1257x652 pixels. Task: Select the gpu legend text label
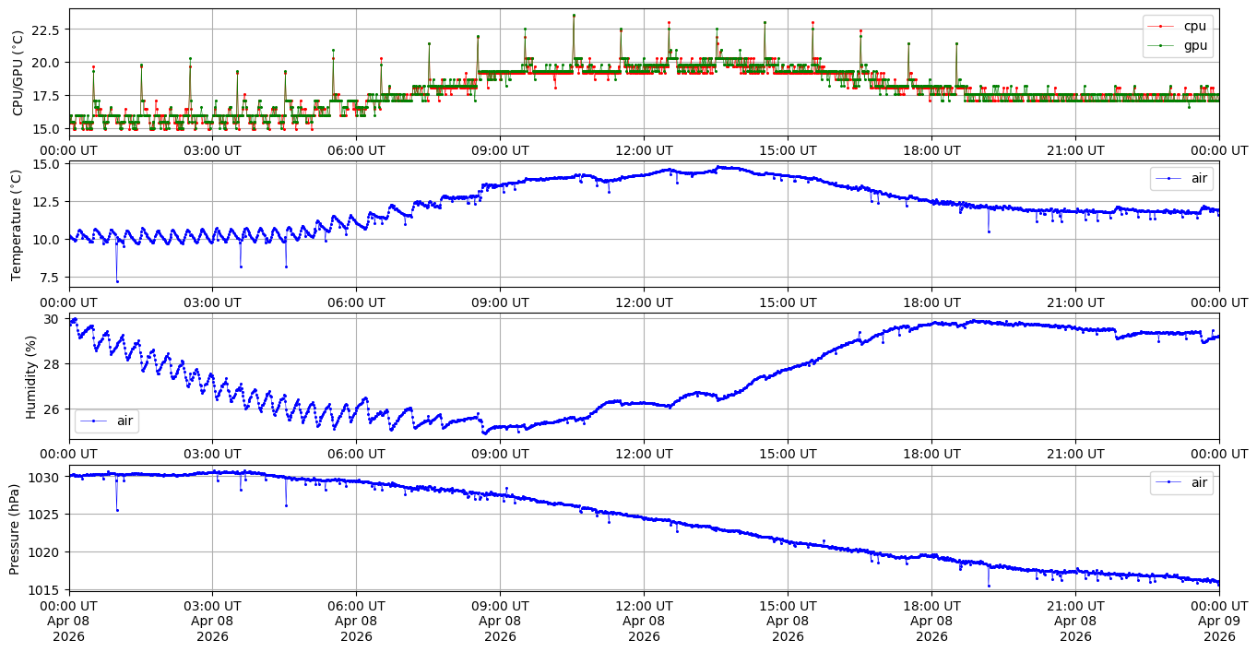point(1196,45)
